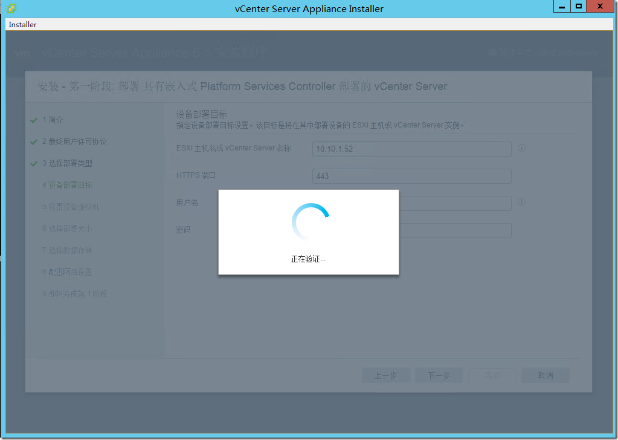
Task: Select step 9 即将完成第 1 阶段
Action: pyautogui.click(x=74, y=294)
